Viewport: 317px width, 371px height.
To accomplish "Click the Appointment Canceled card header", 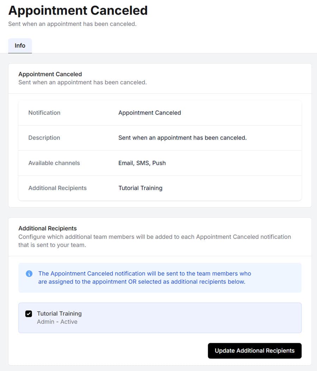I will pyautogui.click(x=50, y=74).
